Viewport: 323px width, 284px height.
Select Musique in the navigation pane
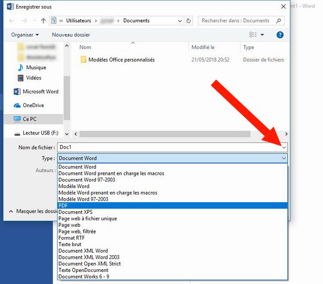[36, 67]
